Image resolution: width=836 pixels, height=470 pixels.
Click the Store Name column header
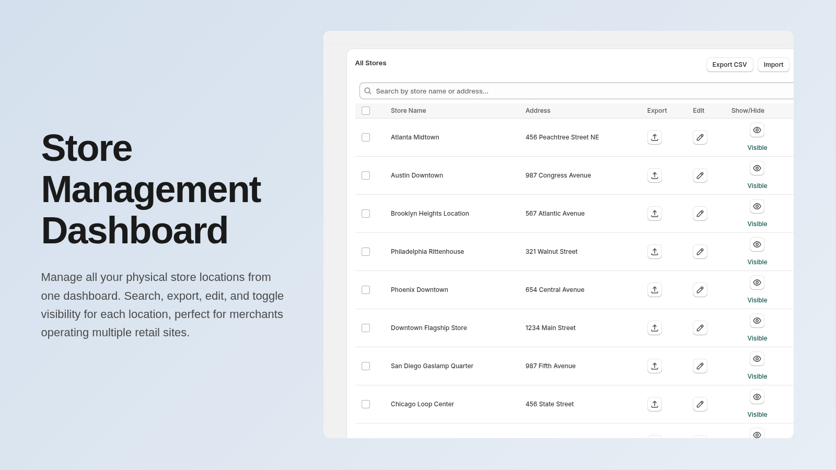(x=409, y=111)
